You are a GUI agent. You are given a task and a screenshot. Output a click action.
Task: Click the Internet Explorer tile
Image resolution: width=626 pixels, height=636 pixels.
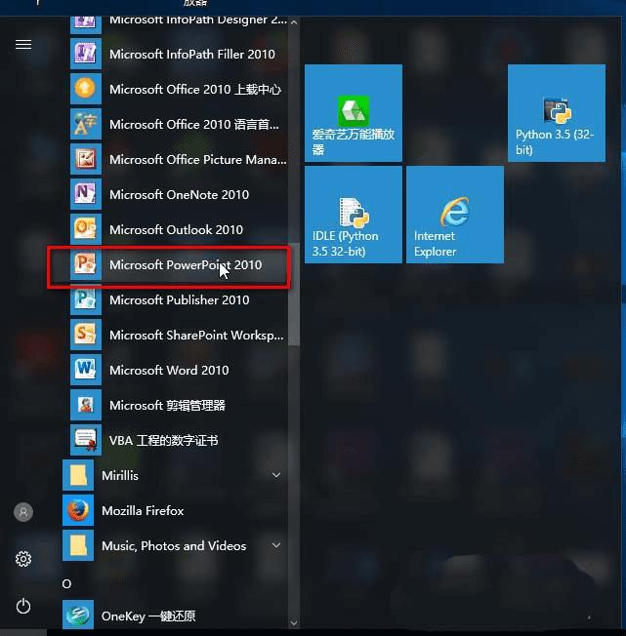point(455,215)
